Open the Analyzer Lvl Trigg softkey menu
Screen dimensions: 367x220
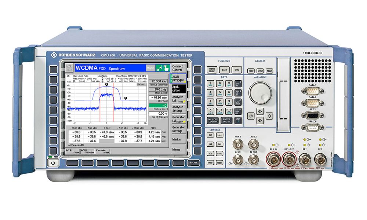pyautogui.click(x=178, y=99)
